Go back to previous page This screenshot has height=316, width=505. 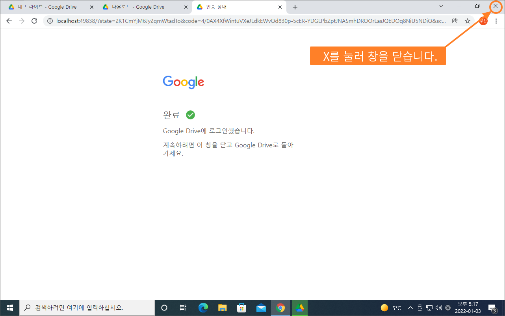point(9,21)
